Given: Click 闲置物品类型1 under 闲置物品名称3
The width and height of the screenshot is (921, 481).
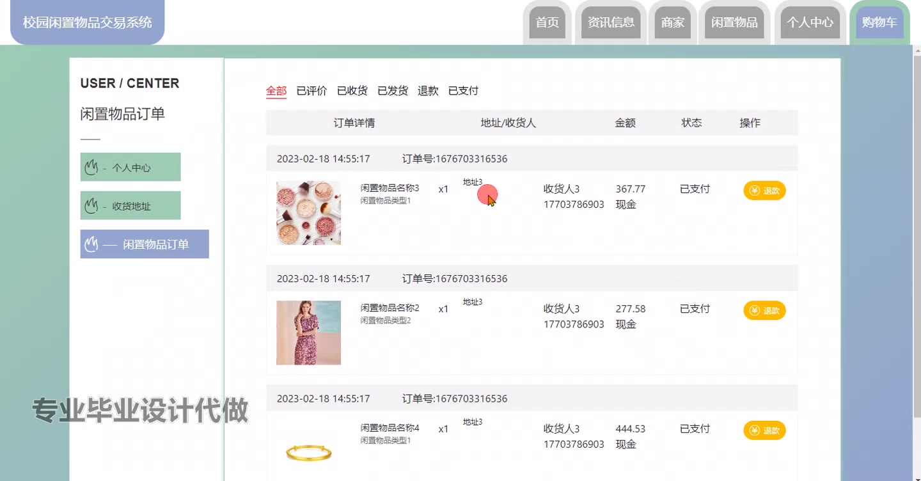Looking at the screenshot, I should pos(385,201).
